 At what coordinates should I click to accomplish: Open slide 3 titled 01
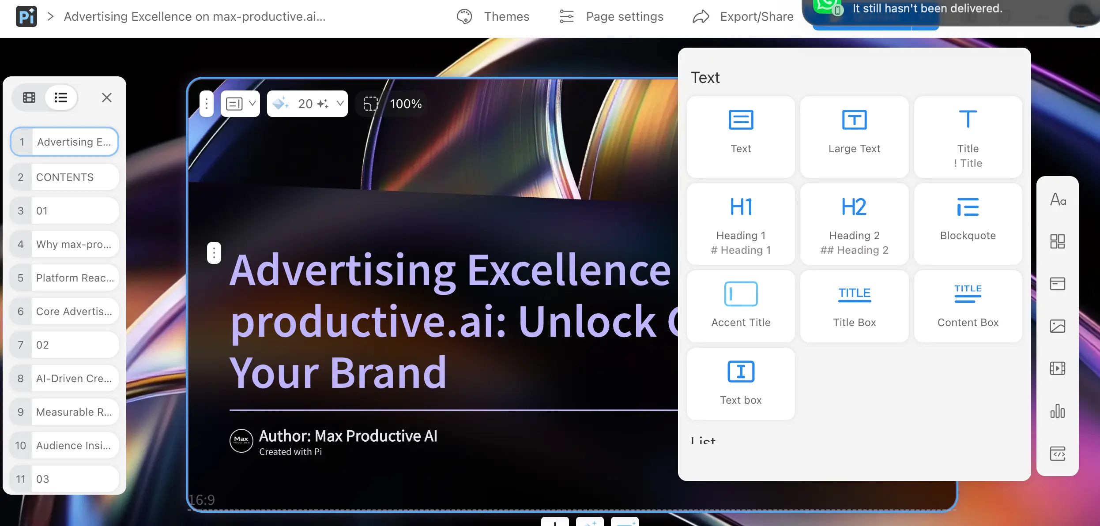click(x=64, y=210)
